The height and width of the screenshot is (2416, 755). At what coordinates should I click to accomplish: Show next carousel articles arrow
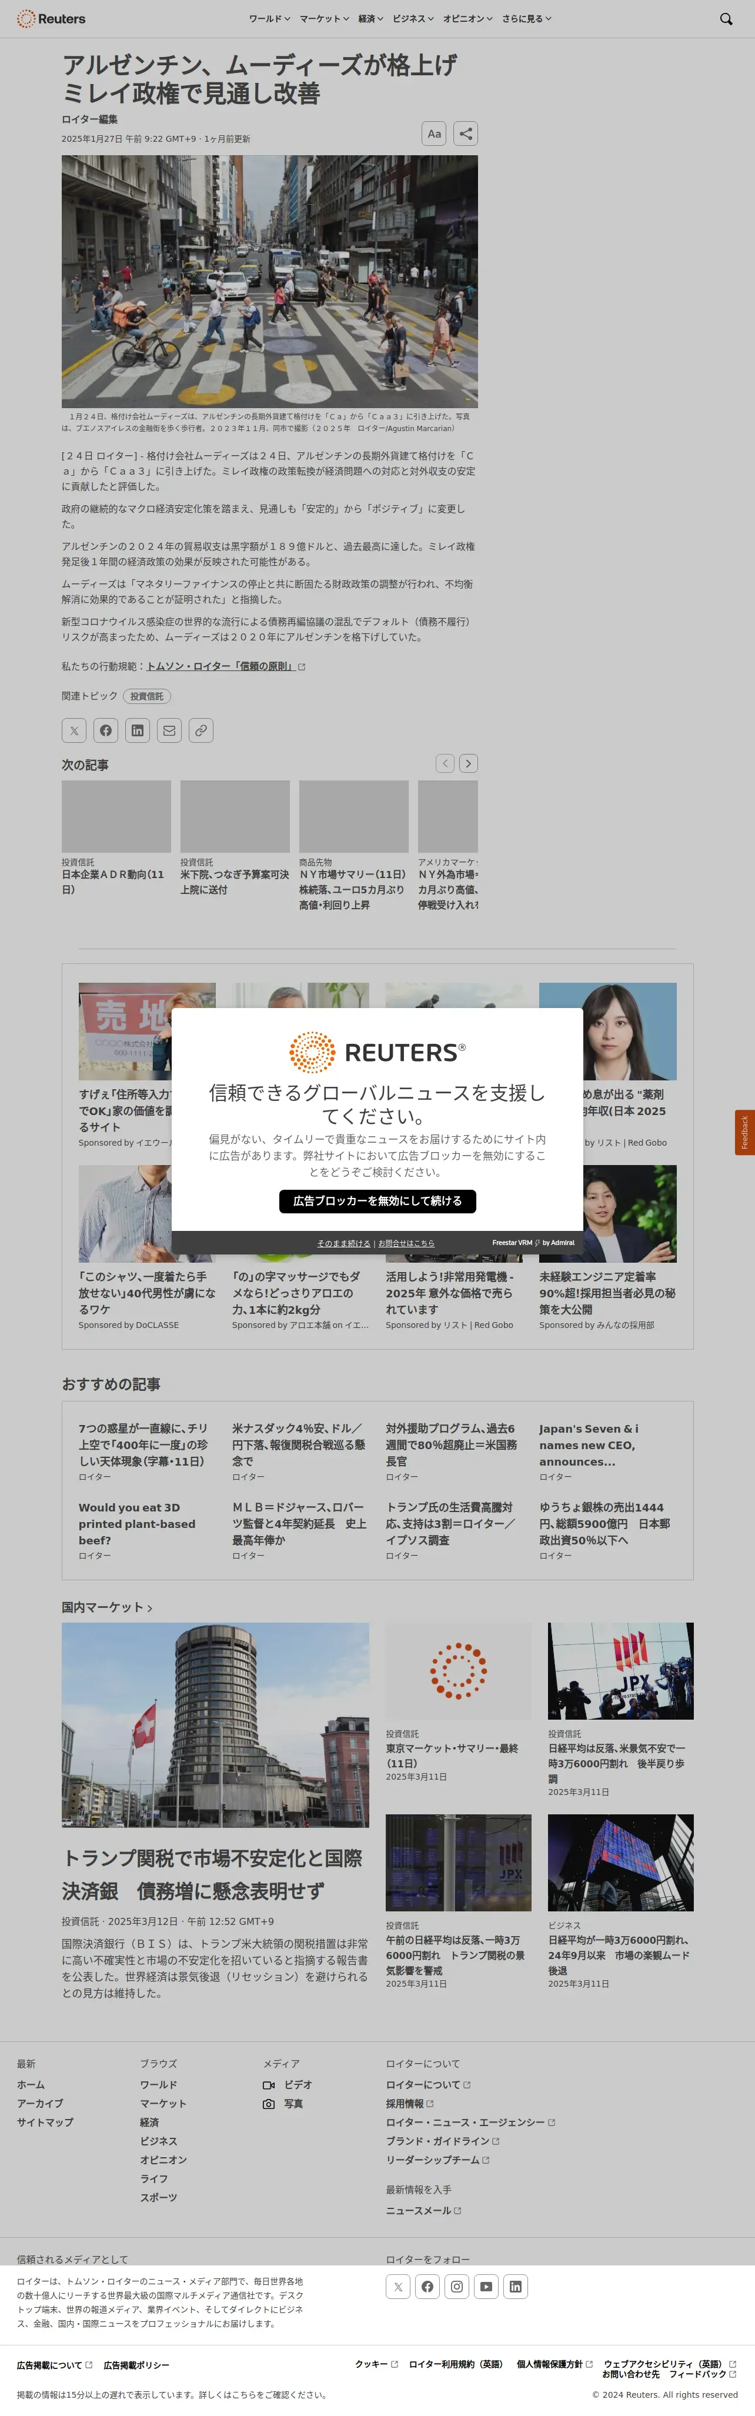[x=468, y=763]
